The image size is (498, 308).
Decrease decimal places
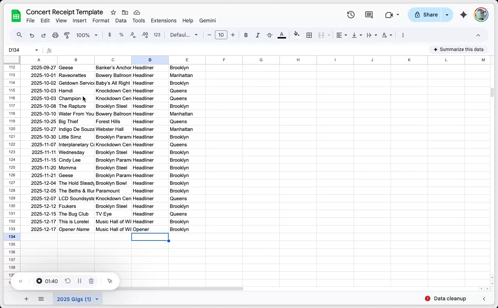133,35
